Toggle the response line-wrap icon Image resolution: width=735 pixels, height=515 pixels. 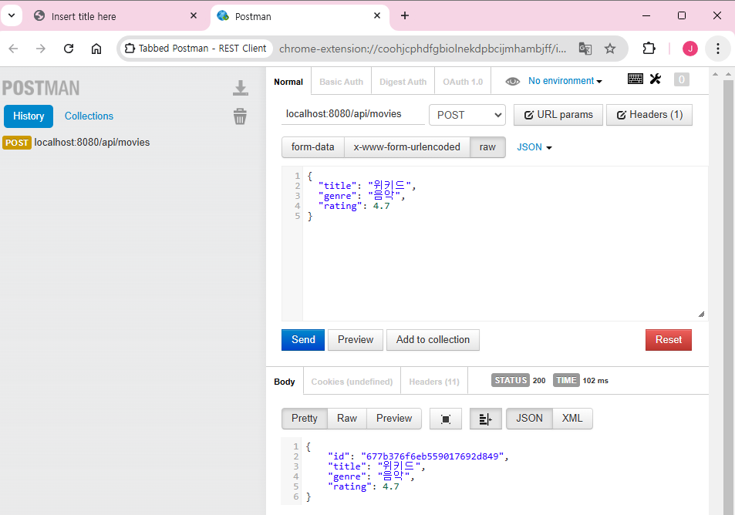pos(486,419)
